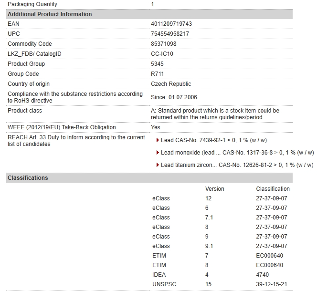Click the Product class label

(25, 111)
